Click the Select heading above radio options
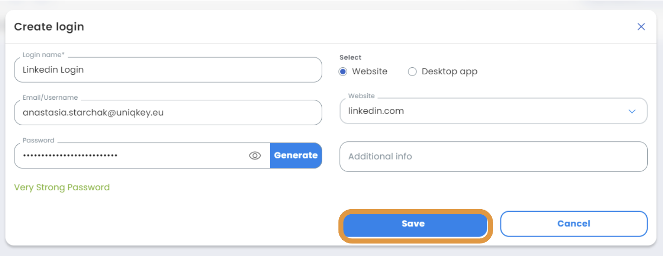The image size is (663, 256). [350, 58]
